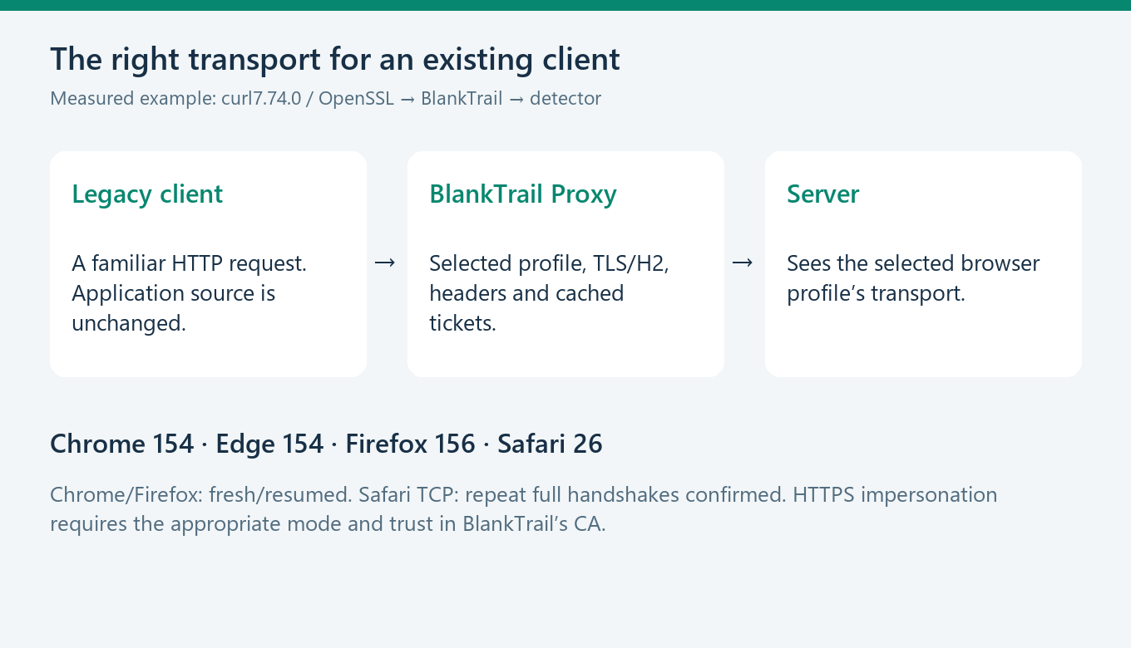Click the title "The right transport for an existing client"
Viewport: 1131px width, 648px height.
[x=335, y=60]
